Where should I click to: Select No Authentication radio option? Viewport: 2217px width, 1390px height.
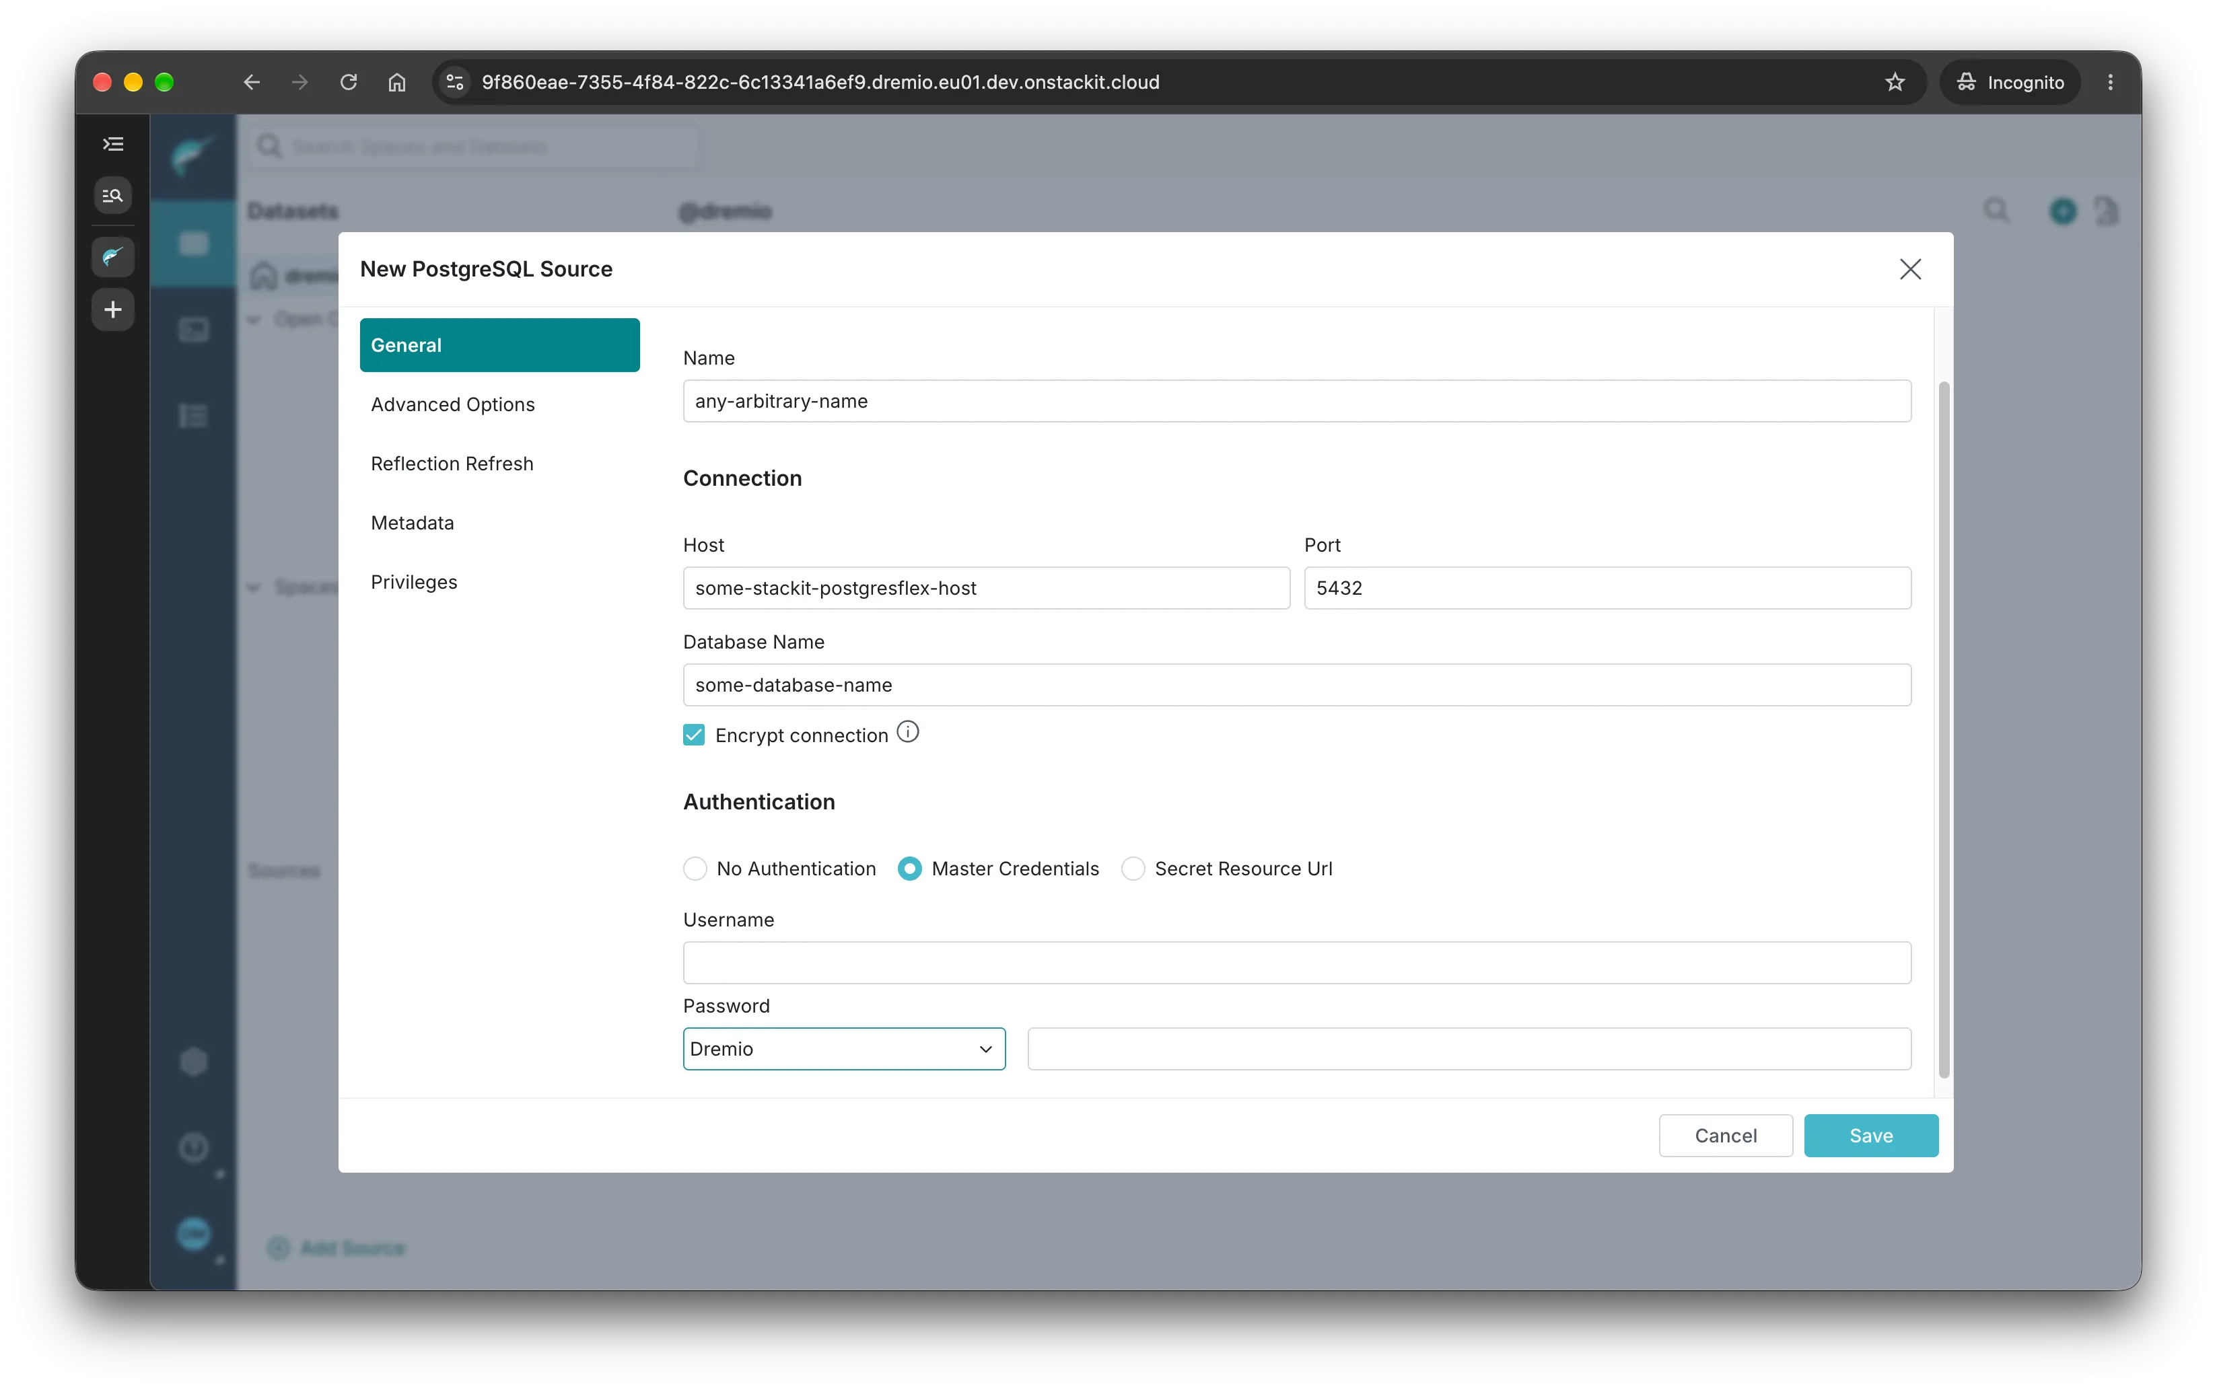point(695,868)
